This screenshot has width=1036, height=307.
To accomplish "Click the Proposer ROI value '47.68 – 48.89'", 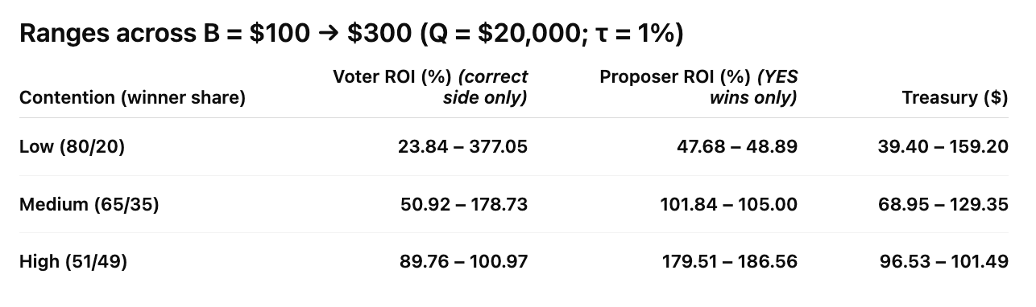I will pyautogui.click(x=736, y=147).
